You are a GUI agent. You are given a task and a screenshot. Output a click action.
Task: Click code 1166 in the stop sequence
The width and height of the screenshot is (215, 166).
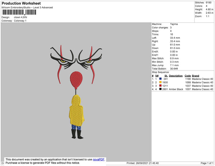pyautogui.click(x=188, y=79)
